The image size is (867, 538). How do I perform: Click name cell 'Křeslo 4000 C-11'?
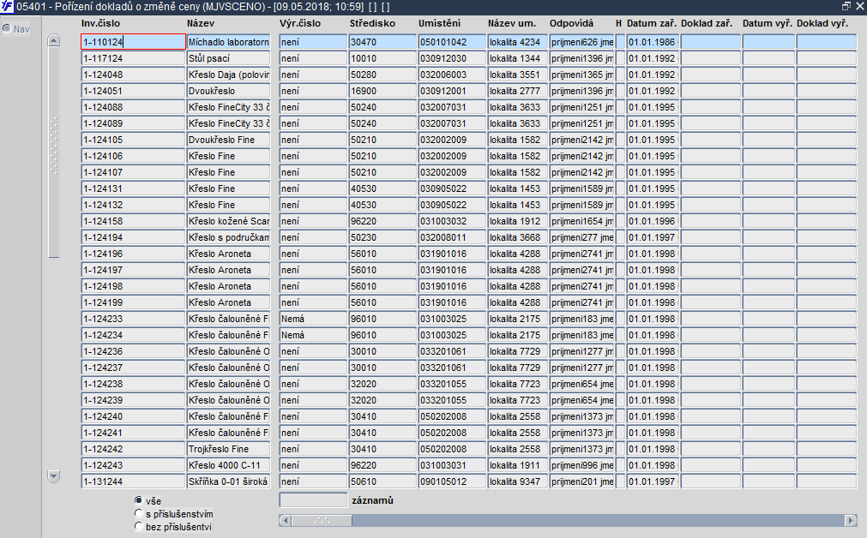pyautogui.click(x=228, y=466)
